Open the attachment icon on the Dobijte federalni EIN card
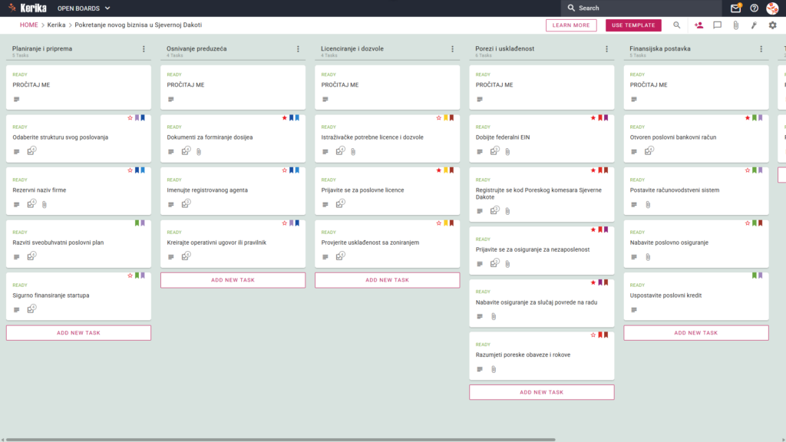Image resolution: width=786 pixels, height=442 pixels. click(507, 151)
